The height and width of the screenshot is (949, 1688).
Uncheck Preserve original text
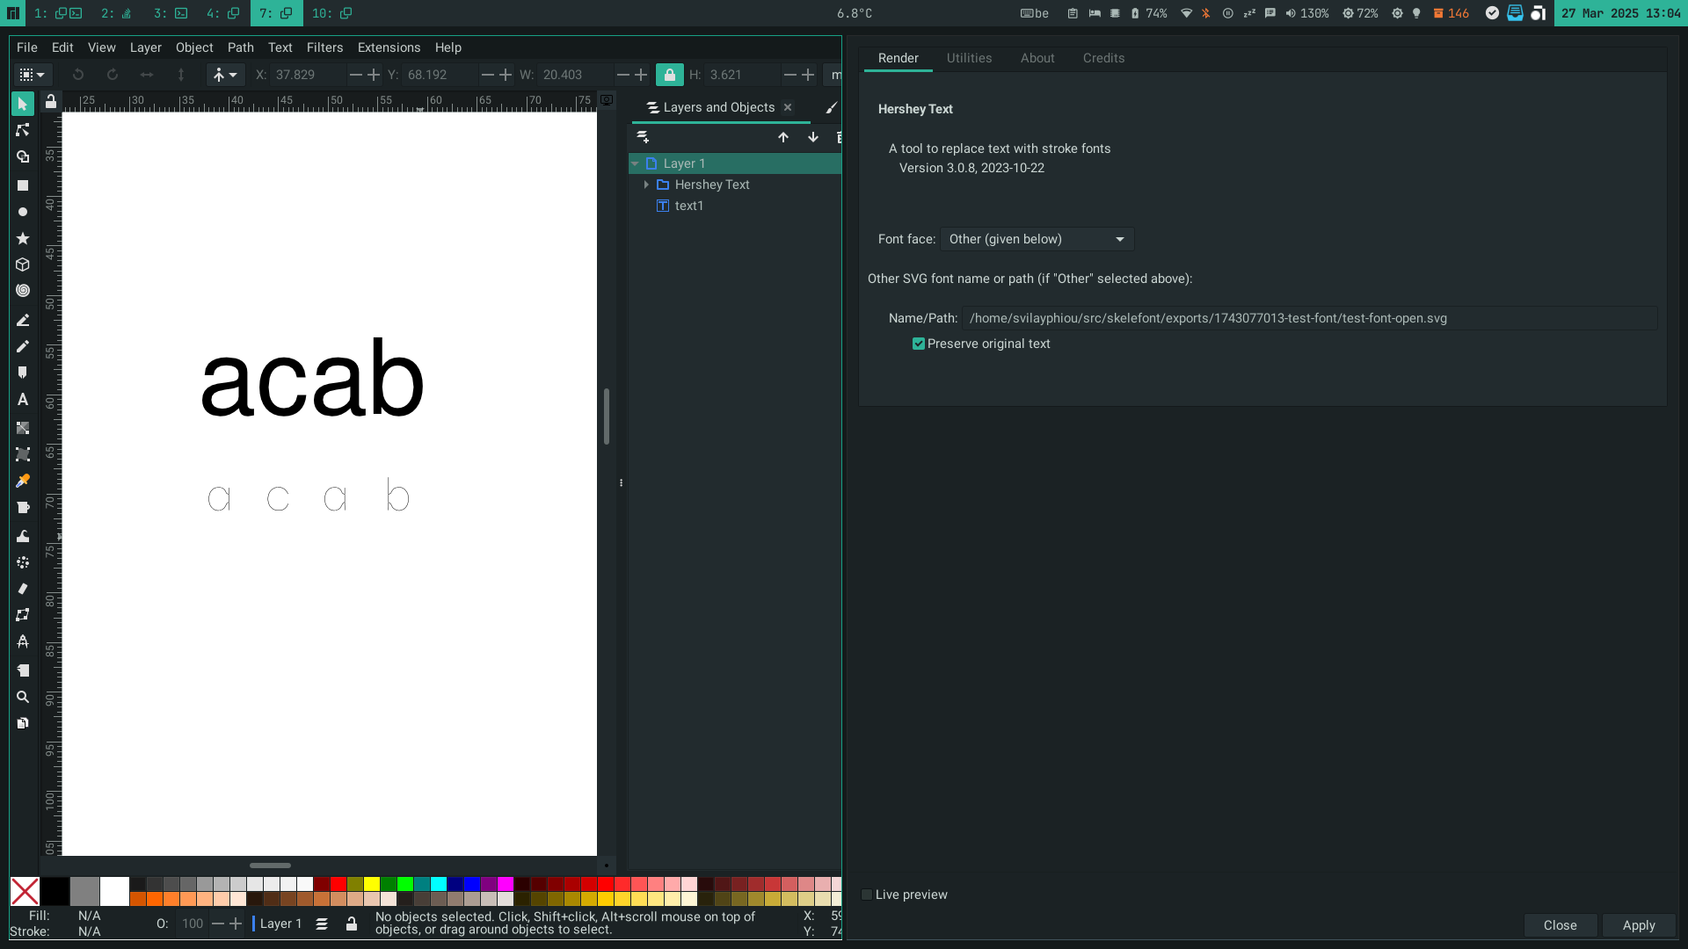point(919,344)
